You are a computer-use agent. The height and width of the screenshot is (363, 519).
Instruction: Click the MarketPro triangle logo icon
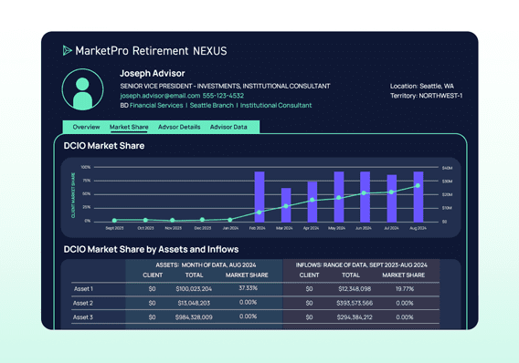pyautogui.click(x=68, y=50)
